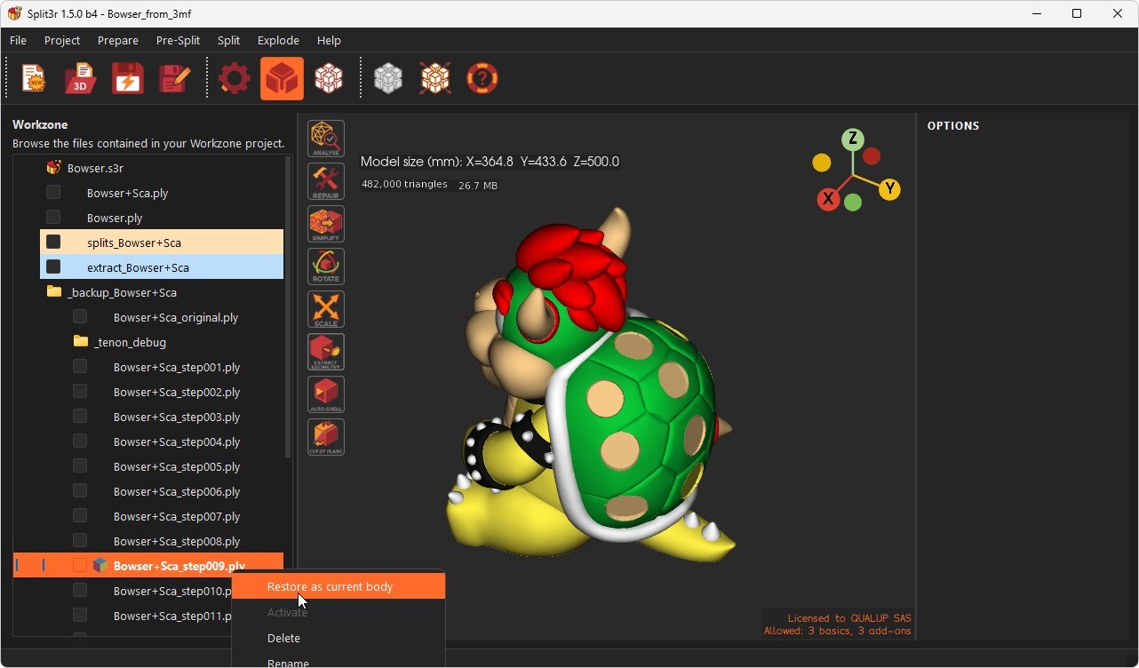Image resolution: width=1139 pixels, height=668 pixels.
Task: Check the Bowser+Sca_step001.ply checkbox
Action: [80, 366]
